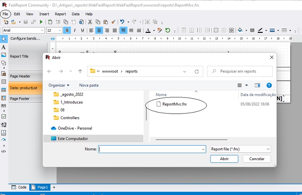Click the text highlight condition icon
Image resolution: width=302 pixels, height=195 pixels.
point(160,30)
